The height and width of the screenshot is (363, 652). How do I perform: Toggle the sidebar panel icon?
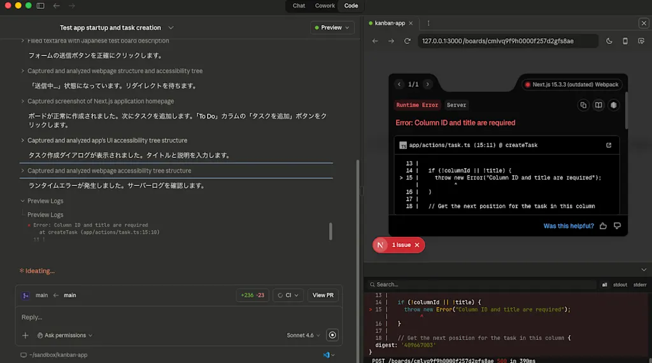tap(40, 6)
